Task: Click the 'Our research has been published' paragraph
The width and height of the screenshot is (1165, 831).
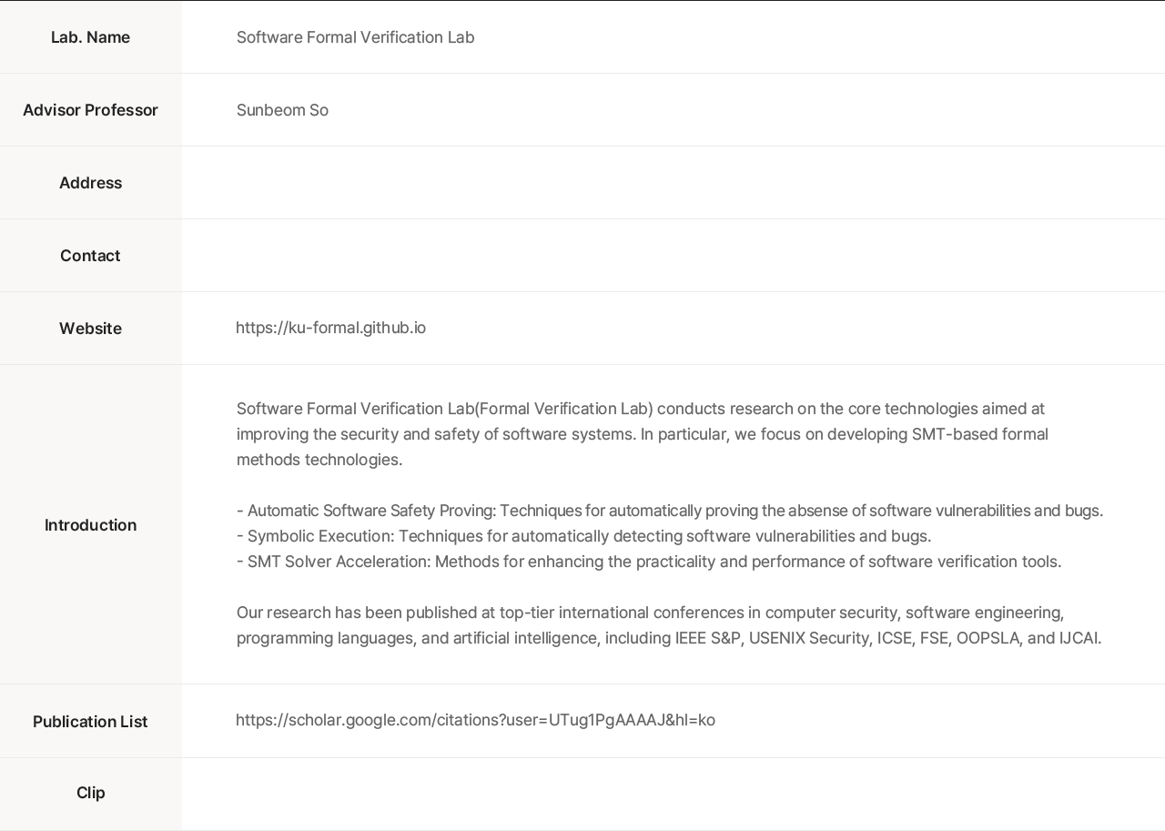Action: (669, 625)
